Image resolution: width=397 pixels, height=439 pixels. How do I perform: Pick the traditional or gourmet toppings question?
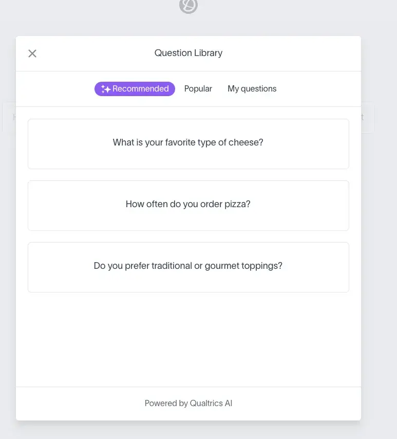[x=188, y=266]
